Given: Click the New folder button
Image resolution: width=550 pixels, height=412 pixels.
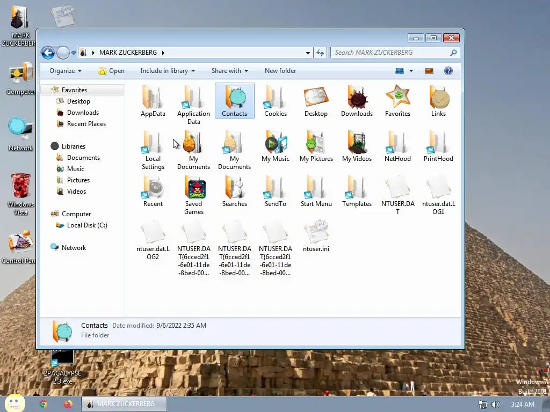Looking at the screenshot, I should [x=280, y=71].
